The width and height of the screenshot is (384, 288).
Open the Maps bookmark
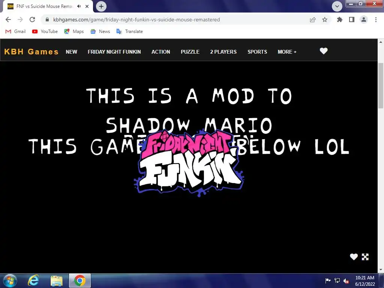click(x=74, y=31)
